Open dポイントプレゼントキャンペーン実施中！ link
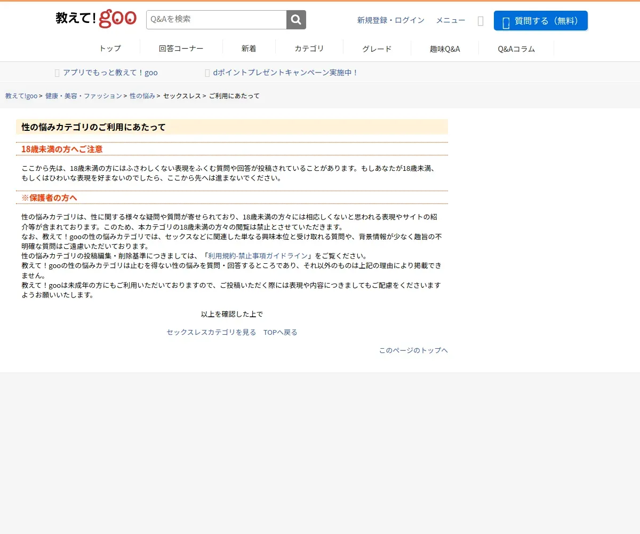640x534 pixels. [285, 73]
